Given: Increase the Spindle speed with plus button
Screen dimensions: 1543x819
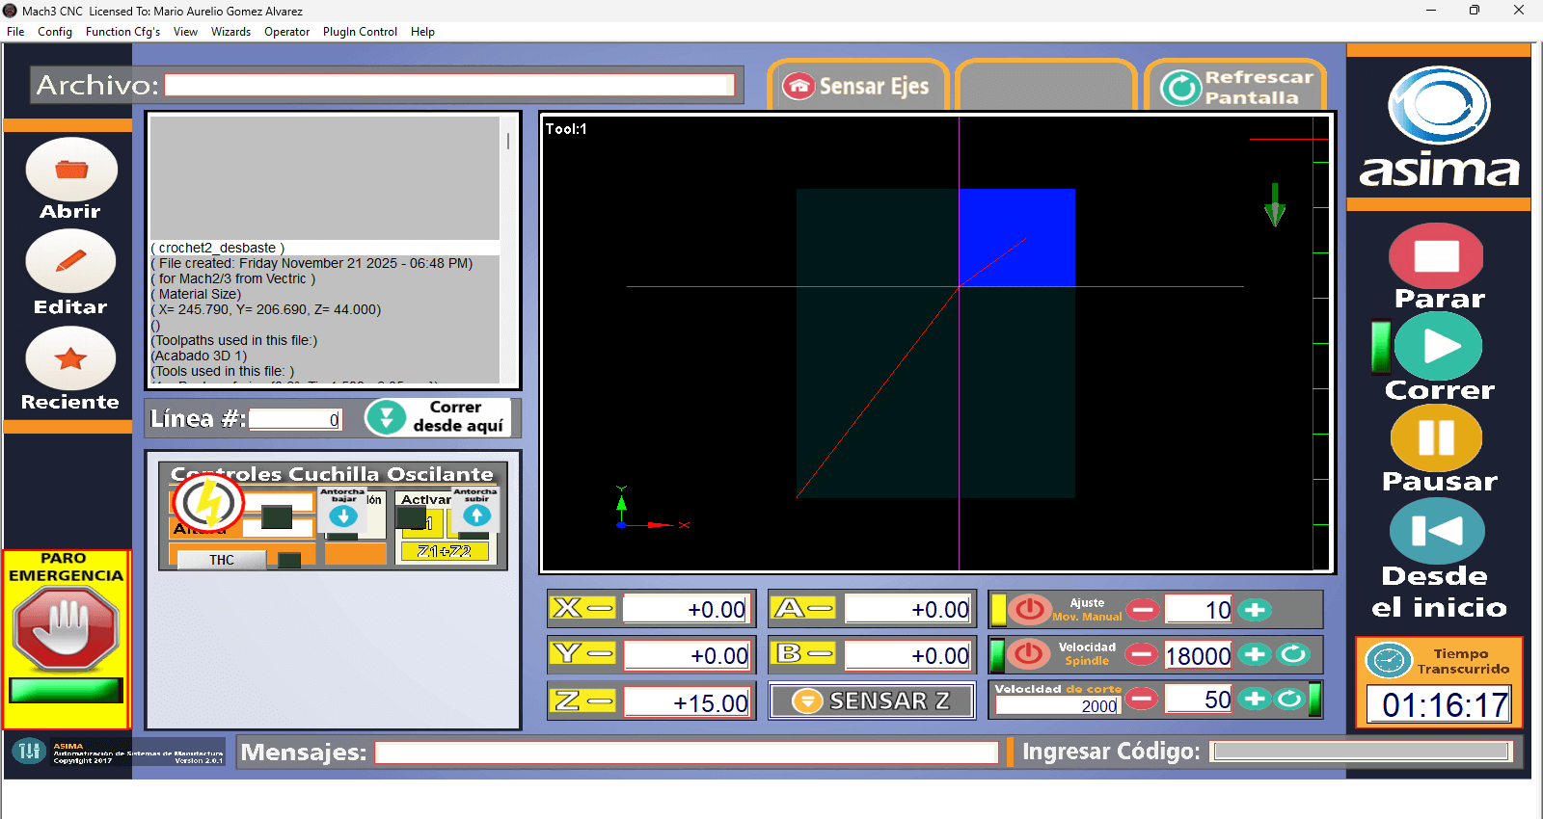Looking at the screenshot, I should 1255,654.
